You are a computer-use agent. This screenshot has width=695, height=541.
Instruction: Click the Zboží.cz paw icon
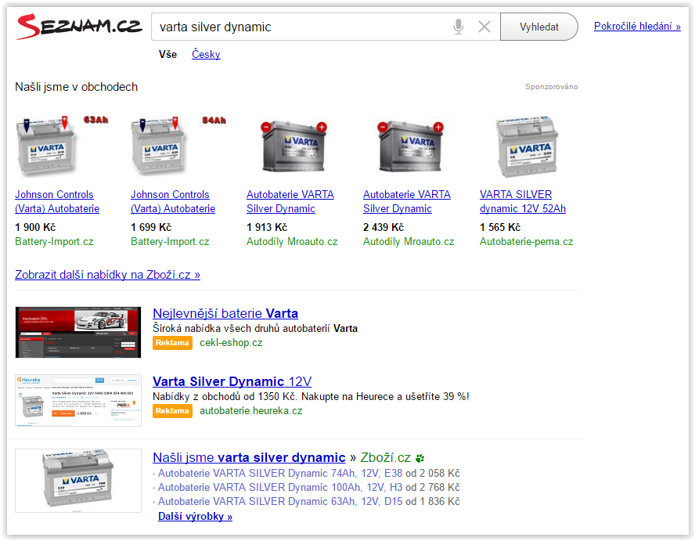tap(420, 458)
